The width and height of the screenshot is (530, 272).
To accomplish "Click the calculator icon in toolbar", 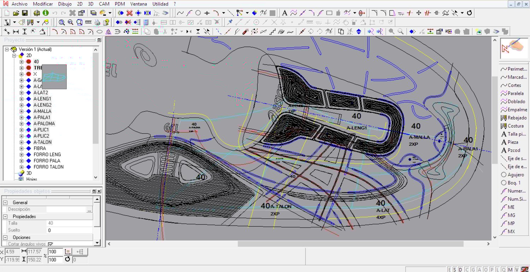I will pyautogui.click(x=146, y=22).
